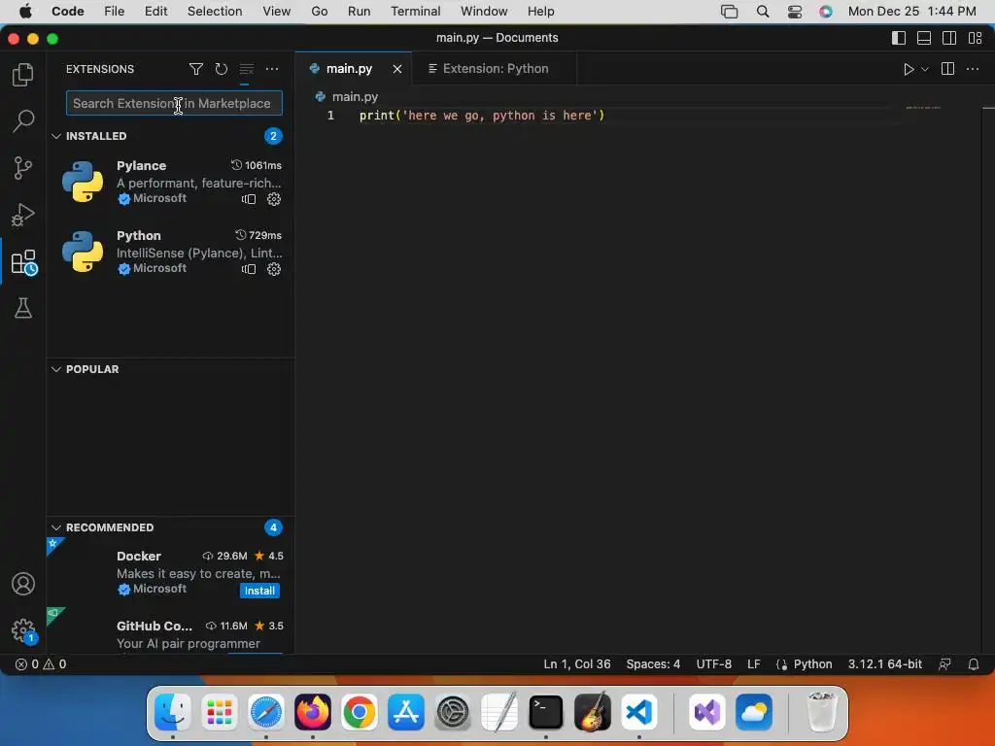
Task: Change end of line sequence LF
Action: click(x=753, y=664)
